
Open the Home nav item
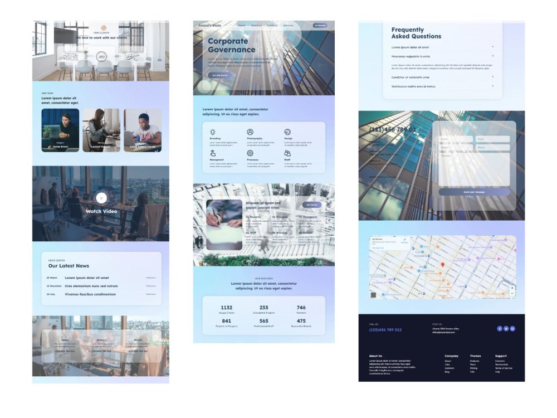click(242, 26)
